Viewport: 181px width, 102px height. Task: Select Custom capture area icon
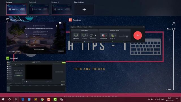click(84, 35)
